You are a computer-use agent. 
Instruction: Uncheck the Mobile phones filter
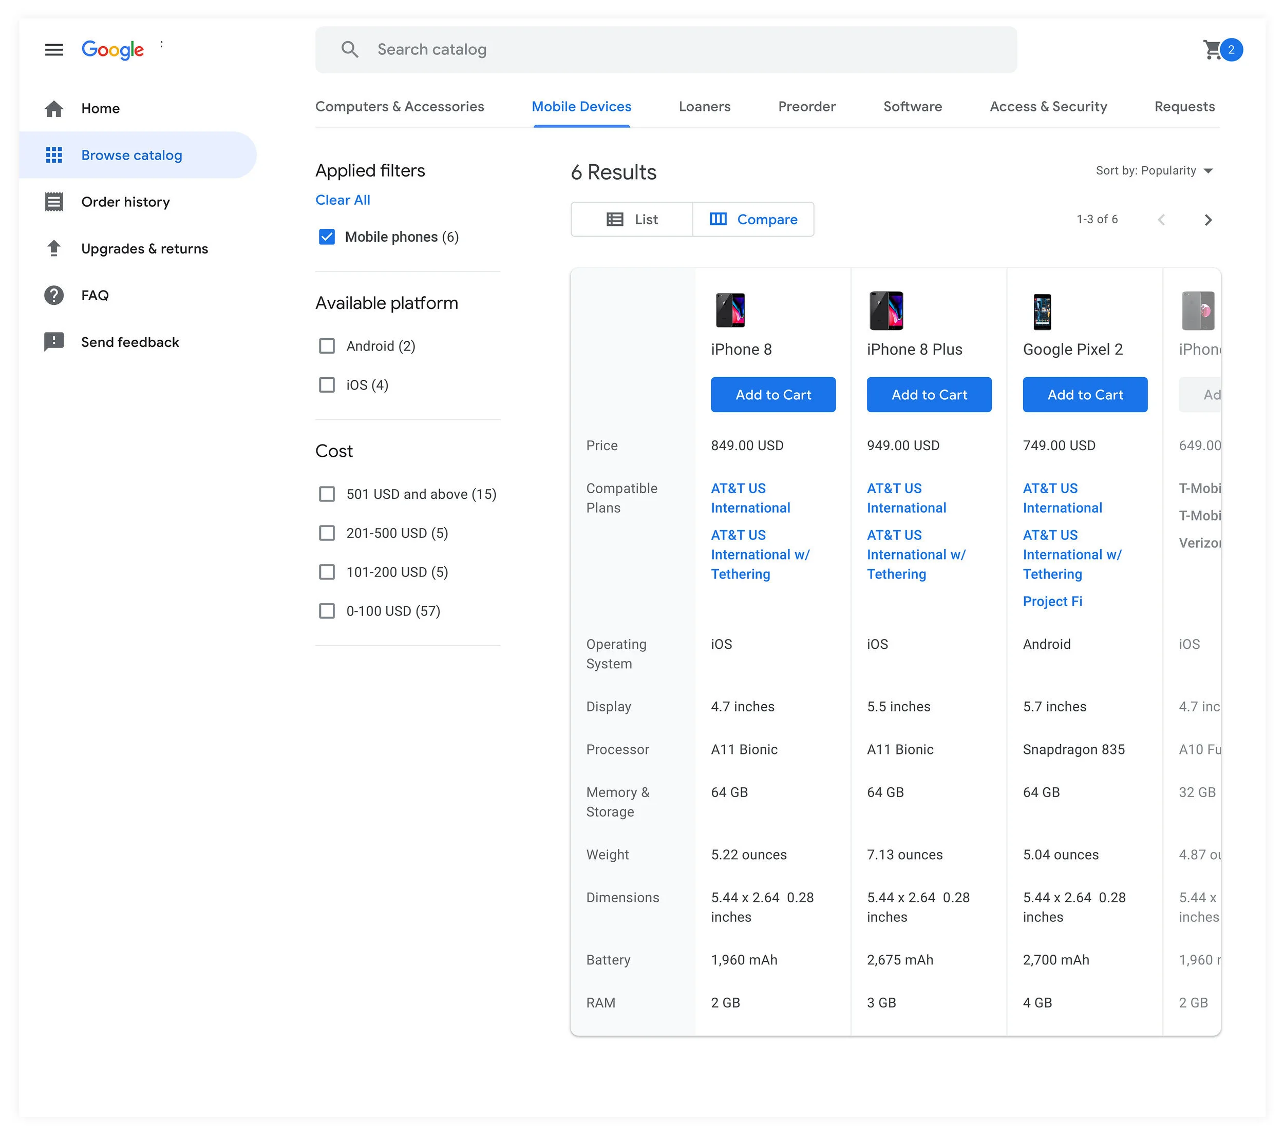pyautogui.click(x=327, y=237)
